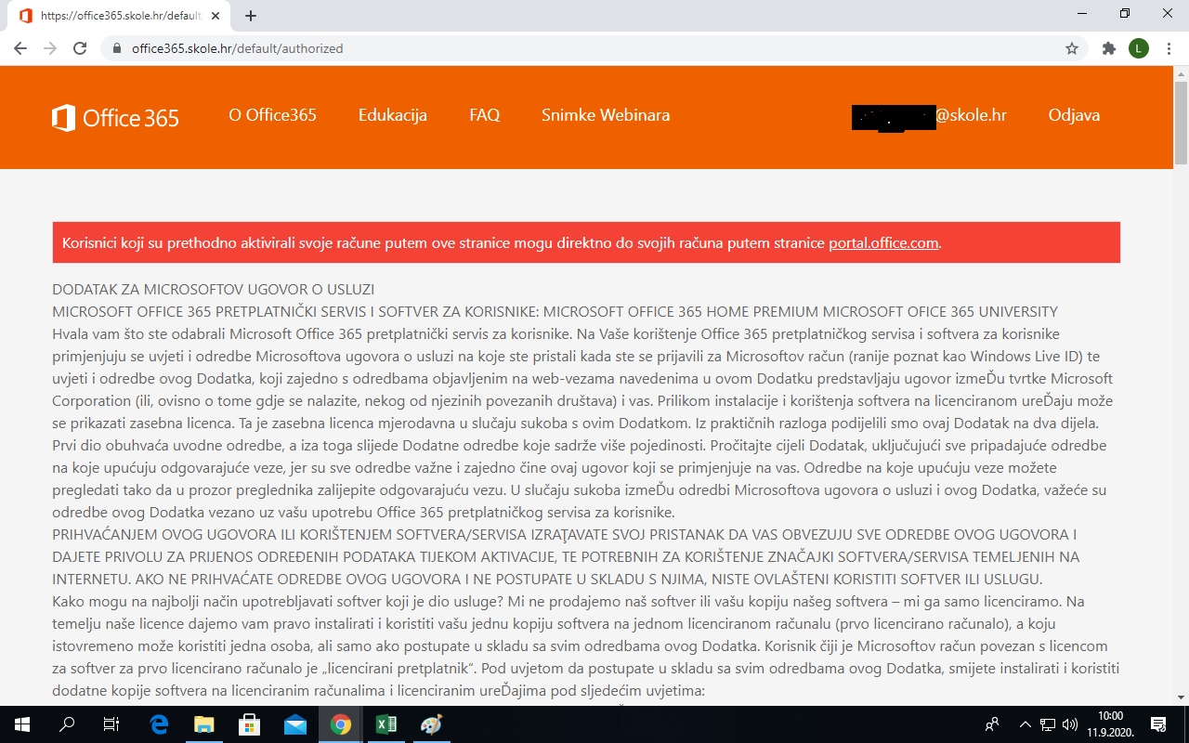
Task: Switch to Chrome on the taskbar
Action: point(341,724)
